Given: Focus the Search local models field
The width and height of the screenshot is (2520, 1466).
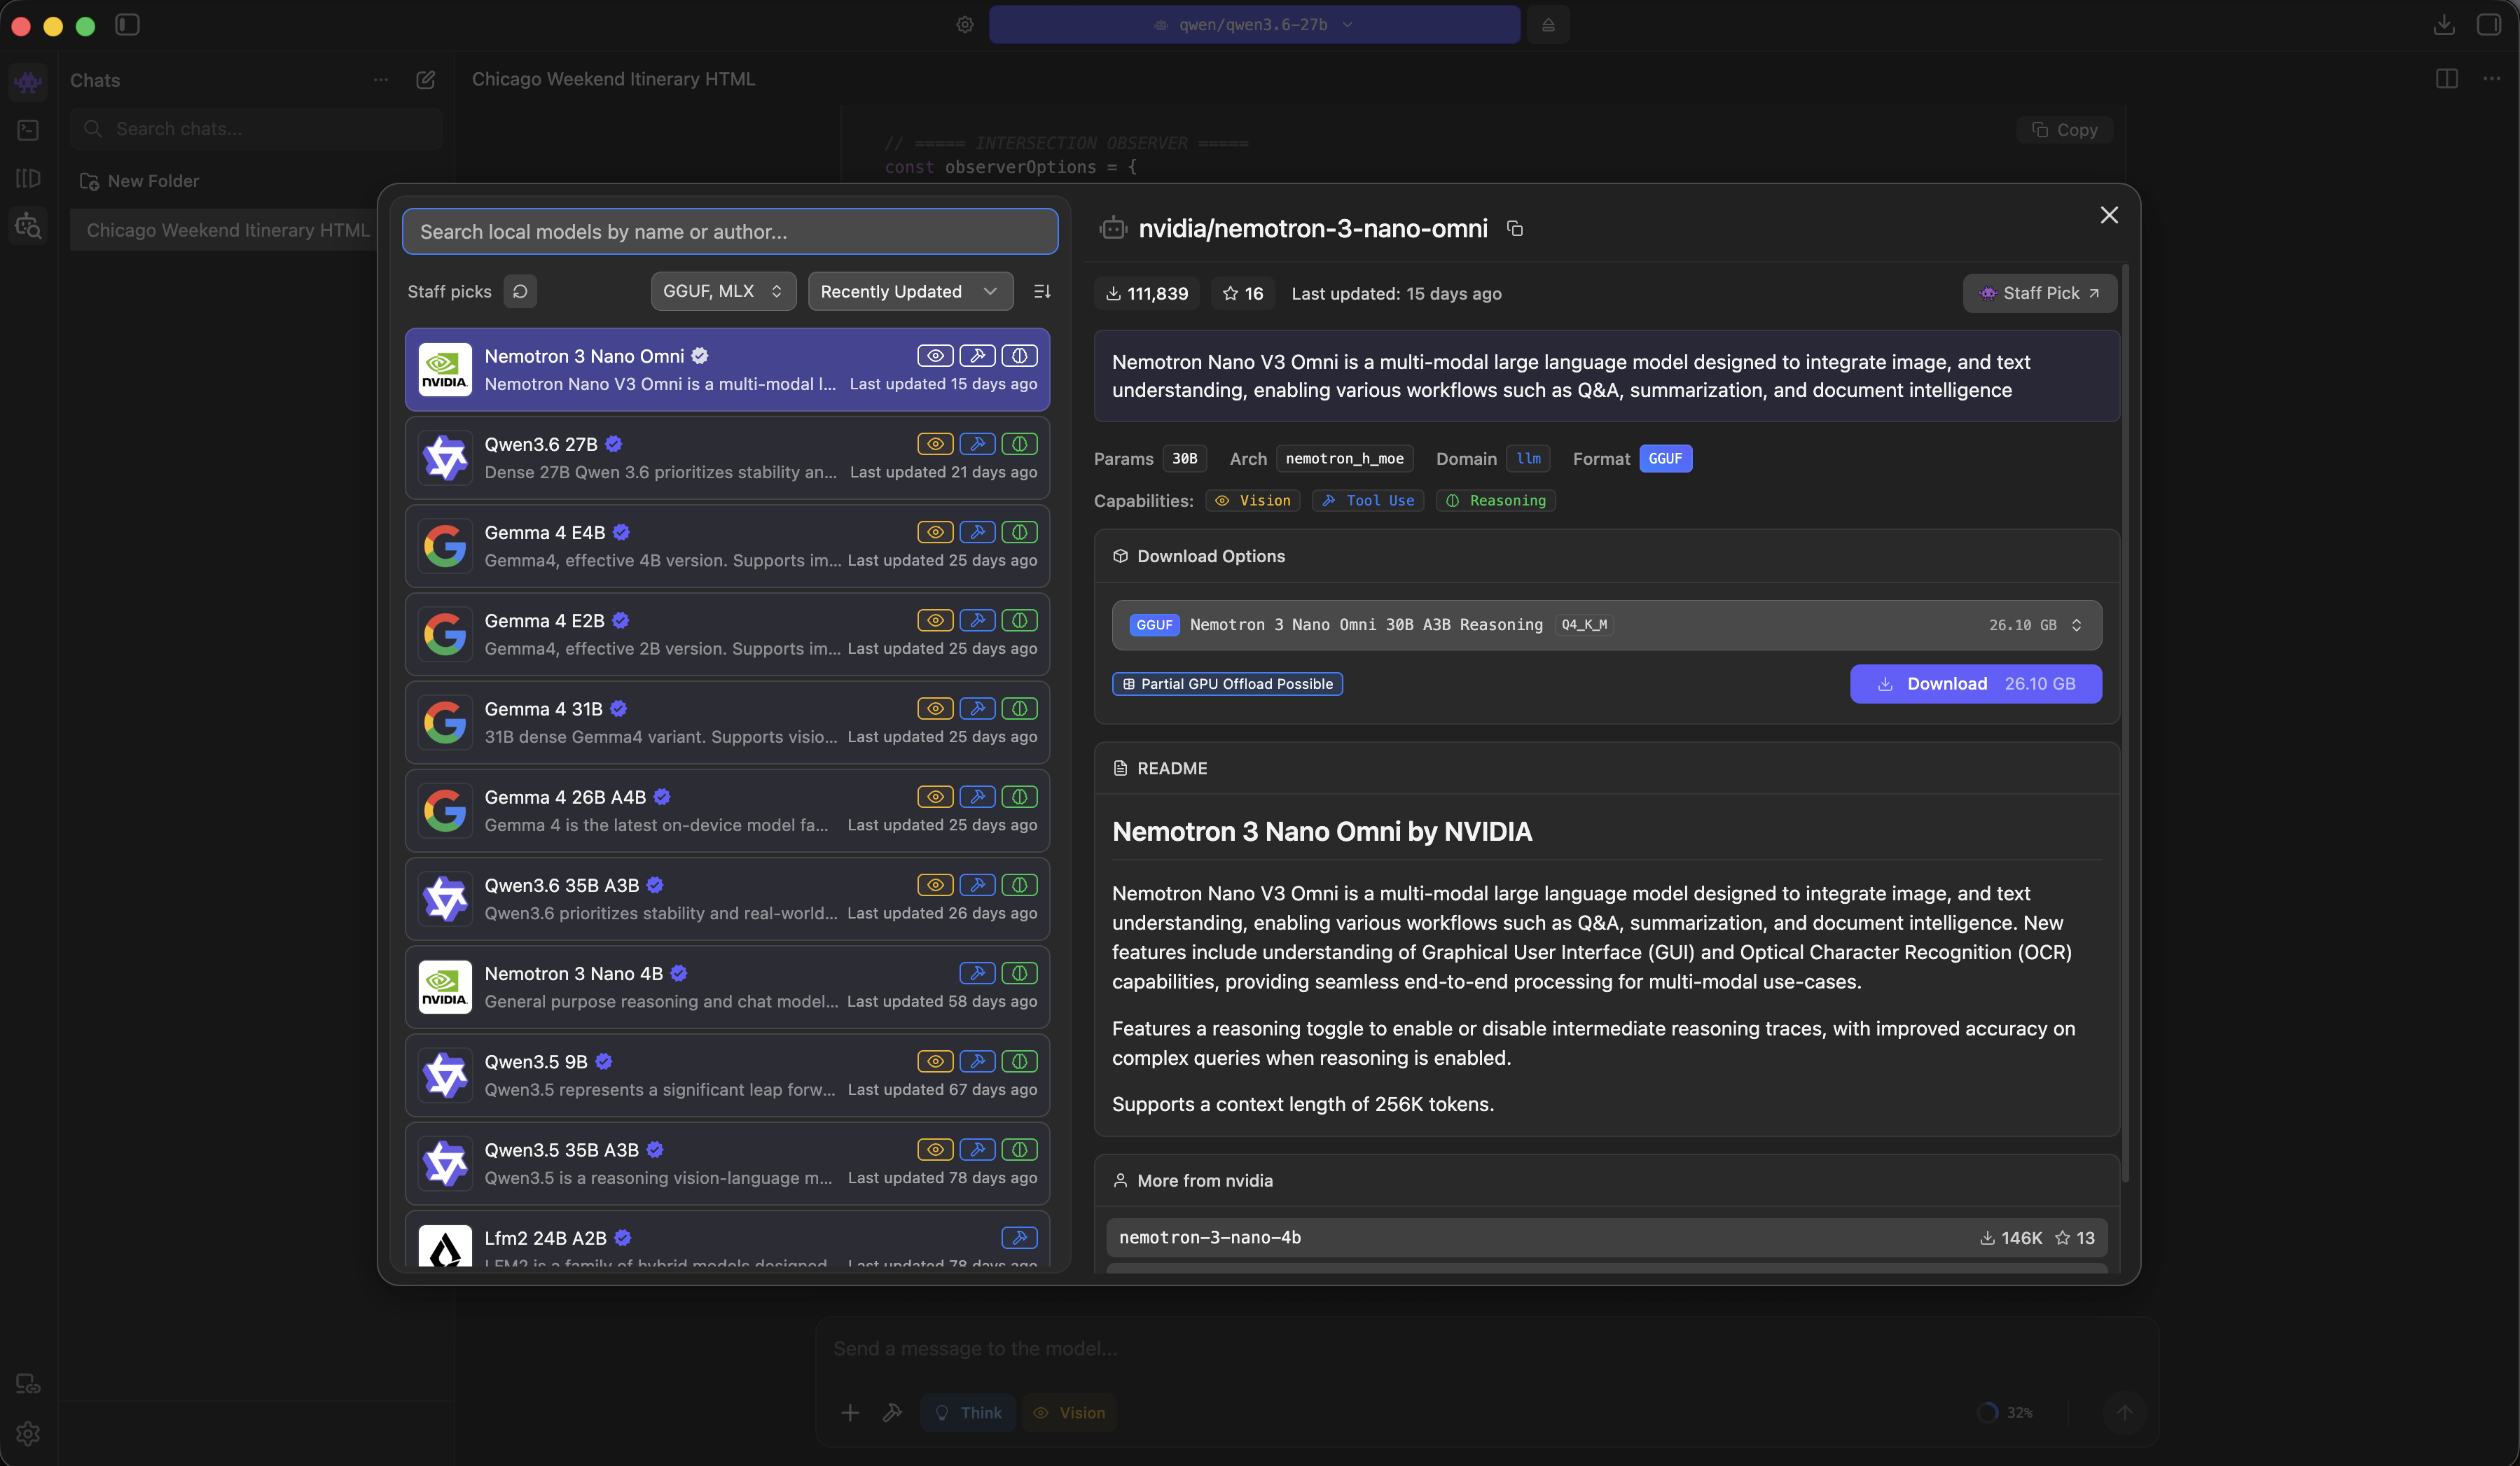Looking at the screenshot, I should 730,232.
